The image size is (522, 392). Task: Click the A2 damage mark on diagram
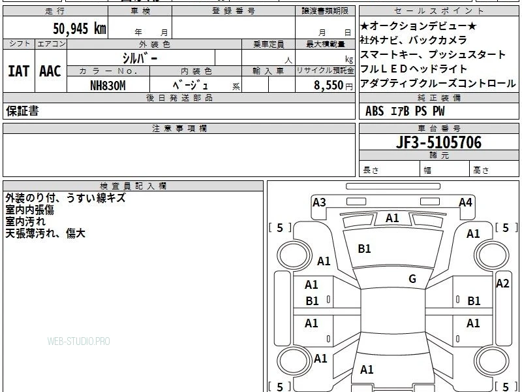pyautogui.click(x=502, y=284)
